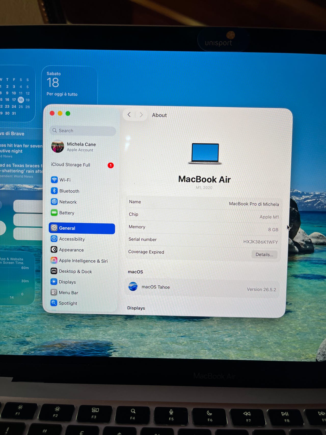Click the 'macOS Tahoe' name text
The height and width of the screenshot is (435, 326).
coord(156,287)
